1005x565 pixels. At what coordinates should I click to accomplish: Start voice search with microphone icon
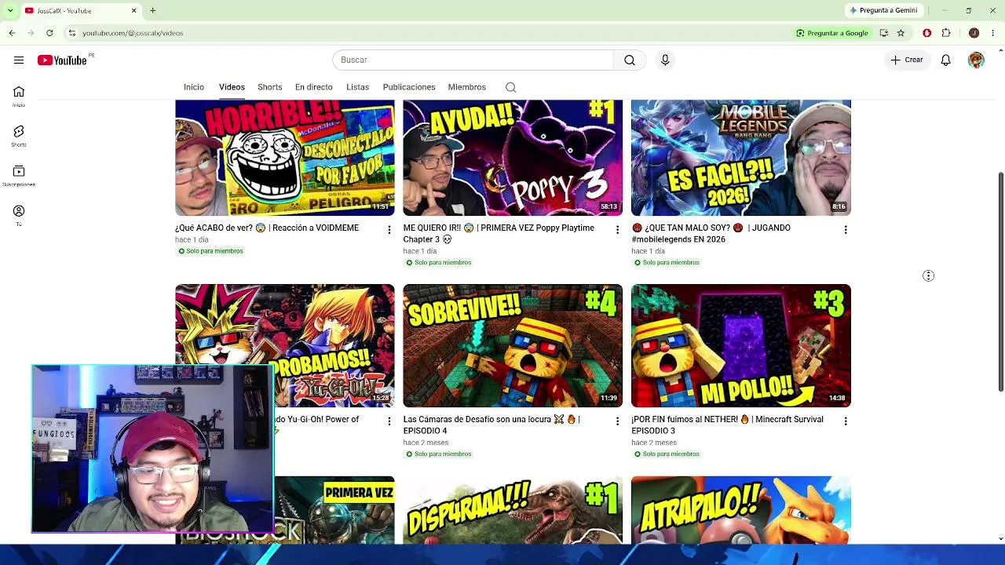tap(665, 60)
